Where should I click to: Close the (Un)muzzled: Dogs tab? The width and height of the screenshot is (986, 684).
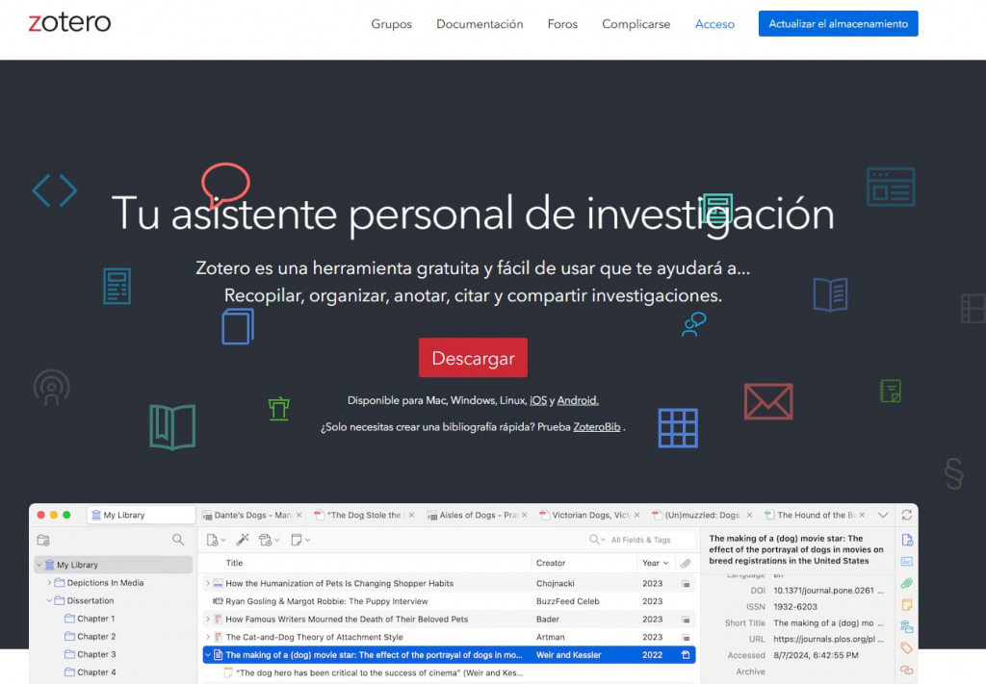(x=749, y=515)
